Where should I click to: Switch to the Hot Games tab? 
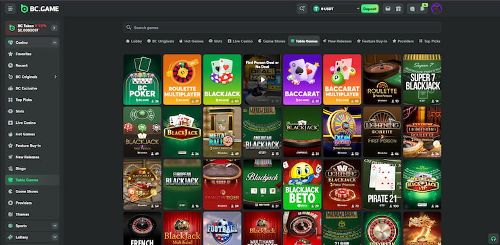coord(191,41)
